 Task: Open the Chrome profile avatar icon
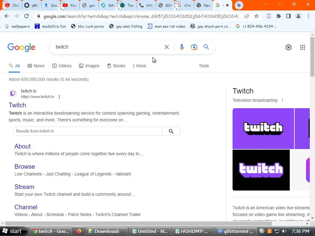298,16
